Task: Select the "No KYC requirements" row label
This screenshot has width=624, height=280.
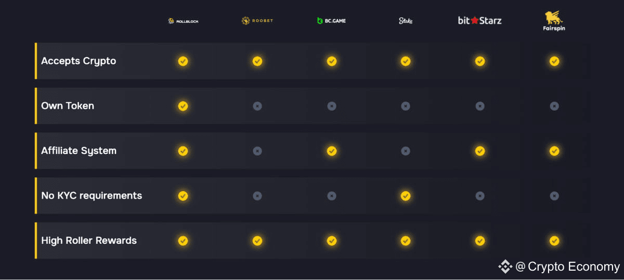Action: click(92, 196)
